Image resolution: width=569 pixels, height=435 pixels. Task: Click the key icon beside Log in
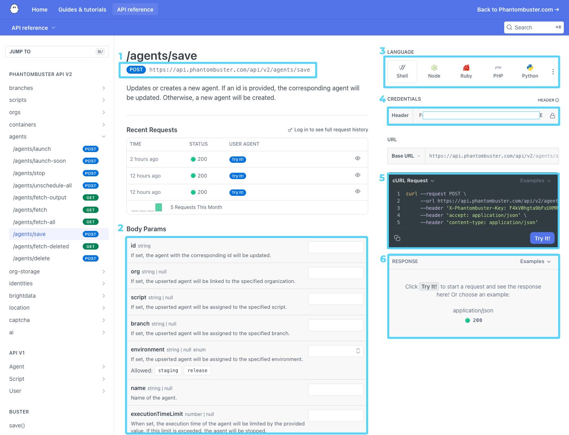coord(290,130)
